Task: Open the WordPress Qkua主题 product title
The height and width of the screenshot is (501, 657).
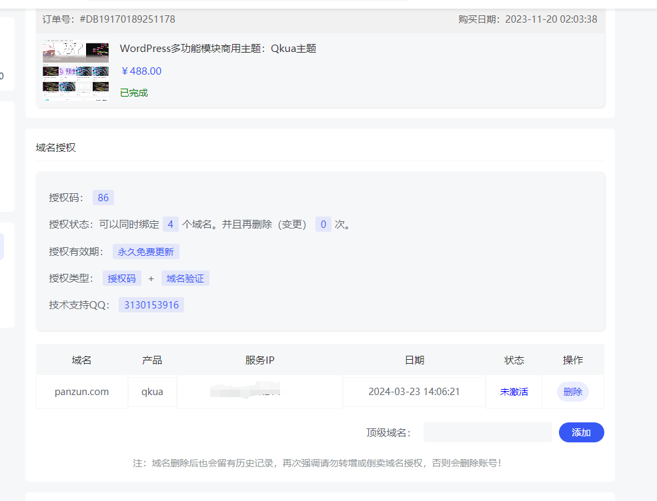Action: pyautogui.click(x=217, y=49)
